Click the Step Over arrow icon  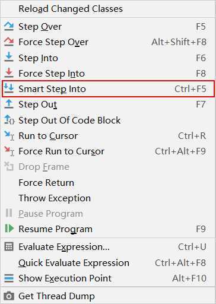9,26
